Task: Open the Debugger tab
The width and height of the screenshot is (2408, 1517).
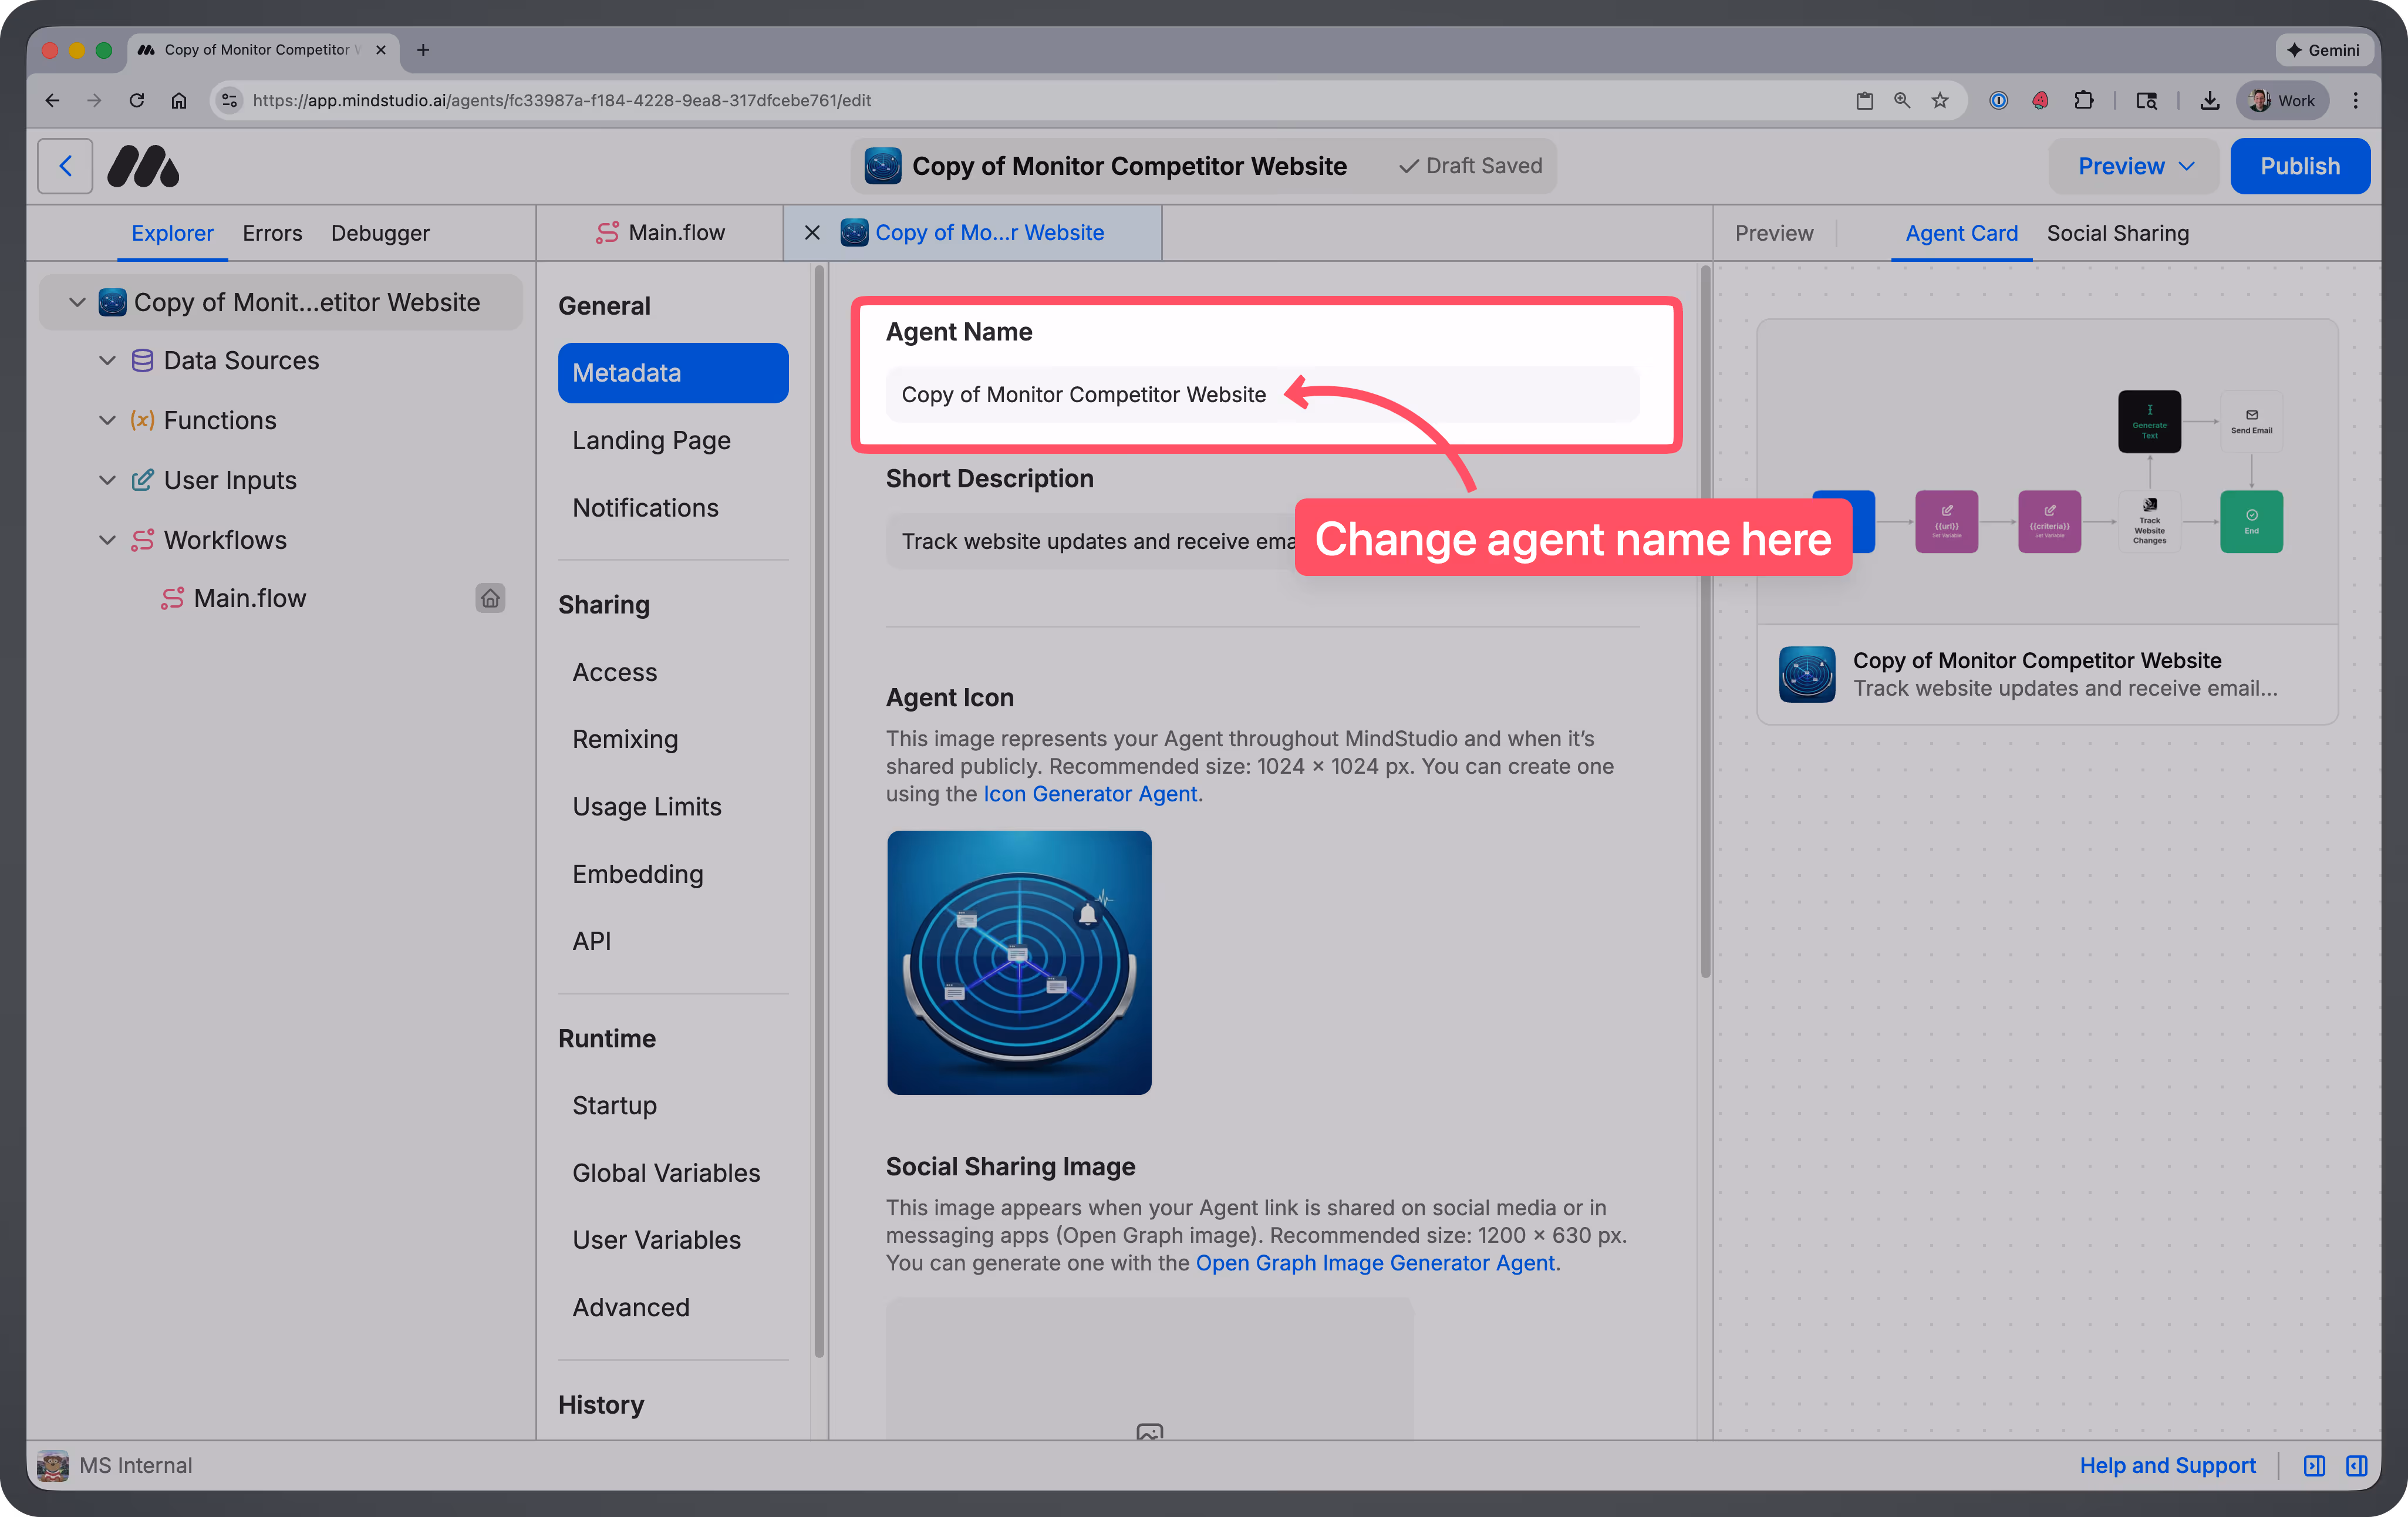Action: tap(380, 233)
